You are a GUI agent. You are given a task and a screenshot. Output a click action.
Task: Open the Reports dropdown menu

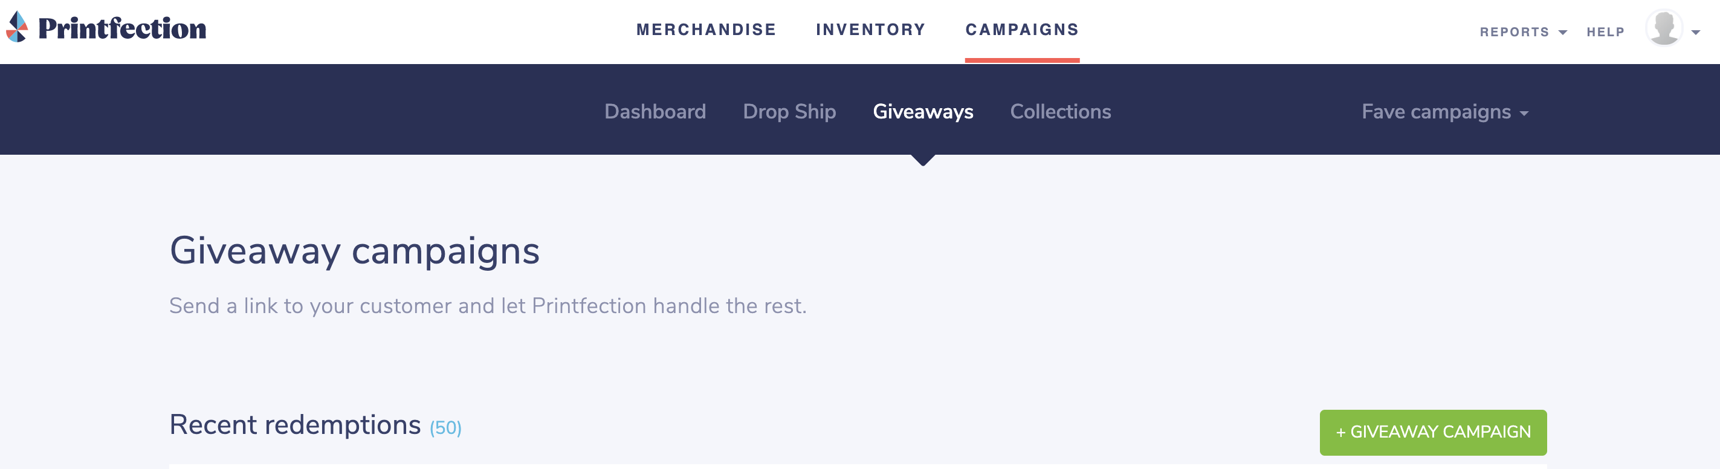(1514, 32)
